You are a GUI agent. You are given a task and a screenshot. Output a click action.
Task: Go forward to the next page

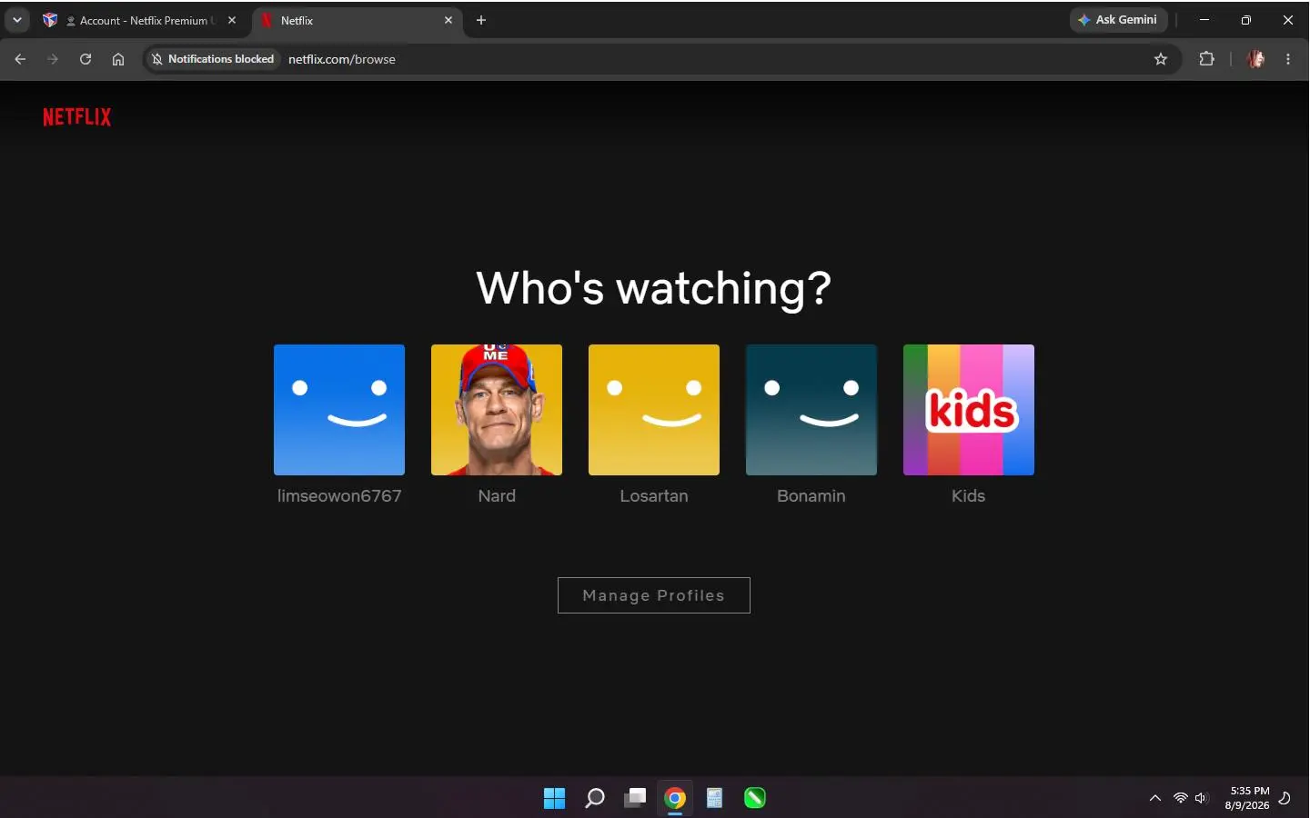tap(53, 59)
